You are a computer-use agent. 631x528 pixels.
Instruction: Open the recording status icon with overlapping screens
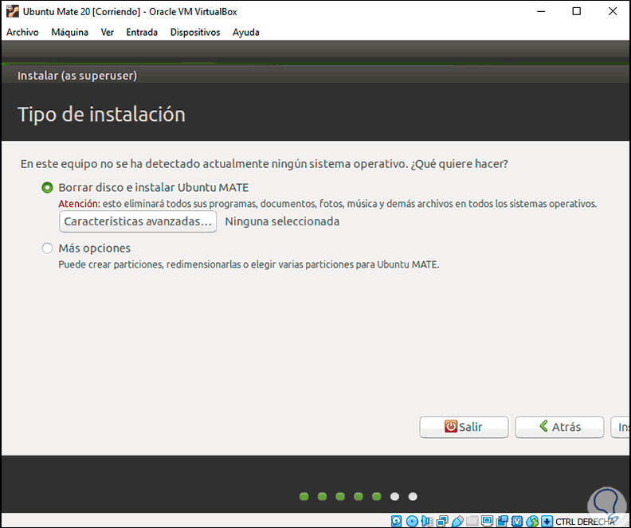pos(502,521)
